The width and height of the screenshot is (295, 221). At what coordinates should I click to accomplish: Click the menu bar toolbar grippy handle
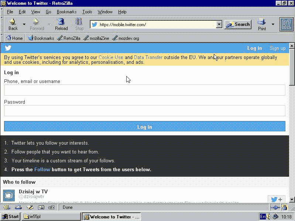[x=2, y=12]
